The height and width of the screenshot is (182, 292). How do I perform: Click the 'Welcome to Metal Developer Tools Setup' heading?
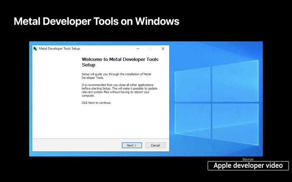(x=120, y=62)
